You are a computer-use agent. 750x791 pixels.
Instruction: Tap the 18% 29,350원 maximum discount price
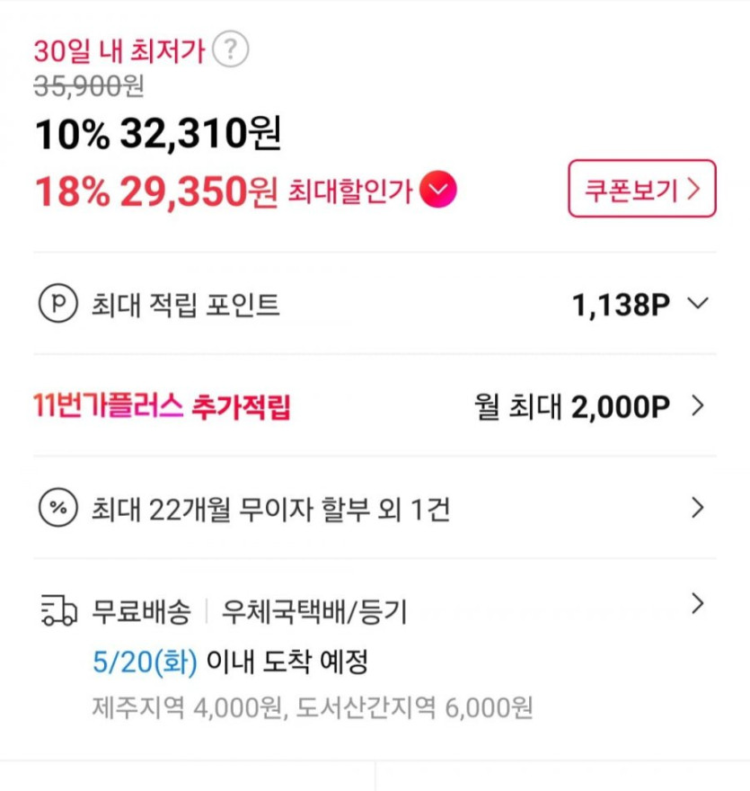(155, 191)
